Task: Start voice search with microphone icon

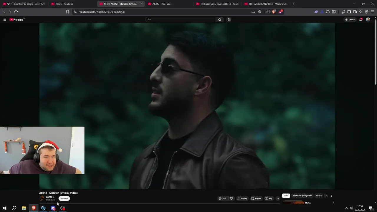Action: (229, 19)
